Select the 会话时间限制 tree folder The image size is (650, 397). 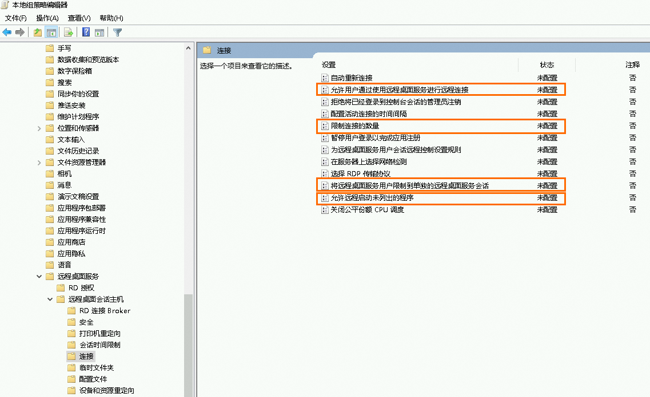(100, 345)
